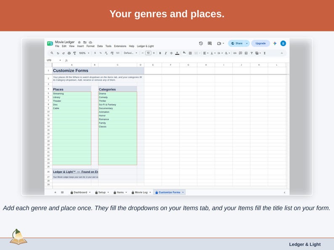
Task: View cloud save status
Action: (x=90, y=42)
